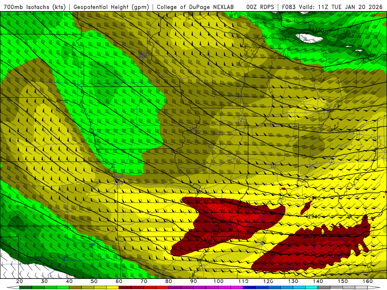Click the 100 knot scale label

click(x=218, y=281)
